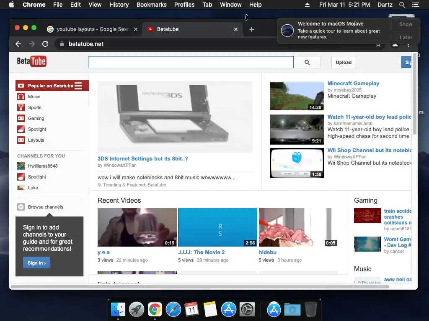Click the browser back arrow
The height and width of the screenshot is (321, 429).
point(18,44)
